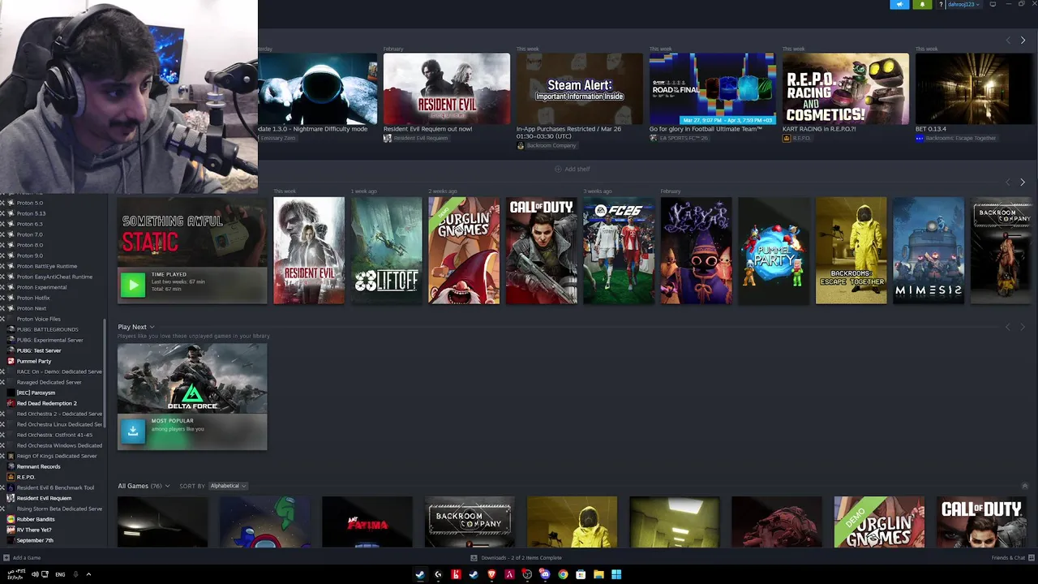This screenshot has height=584, width=1038.
Task: Select the Pummel Party game cover
Action: (x=774, y=251)
